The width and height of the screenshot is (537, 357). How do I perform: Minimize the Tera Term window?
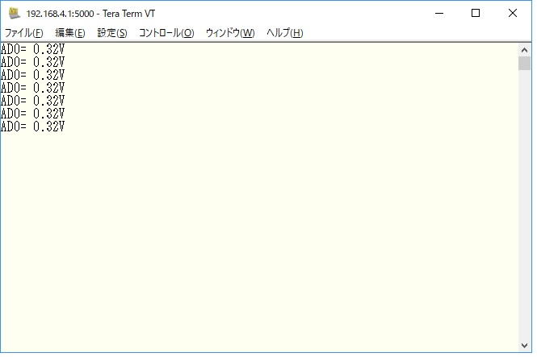(x=439, y=14)
